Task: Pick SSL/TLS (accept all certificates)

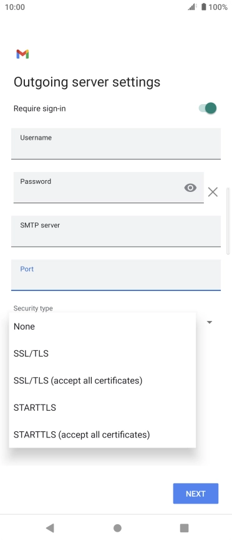Action: 102,380
